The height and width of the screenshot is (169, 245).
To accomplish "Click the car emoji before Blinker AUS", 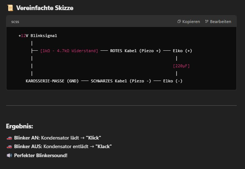I will click(9, 146).
